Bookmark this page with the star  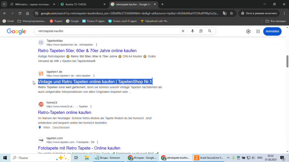(231, 13)
